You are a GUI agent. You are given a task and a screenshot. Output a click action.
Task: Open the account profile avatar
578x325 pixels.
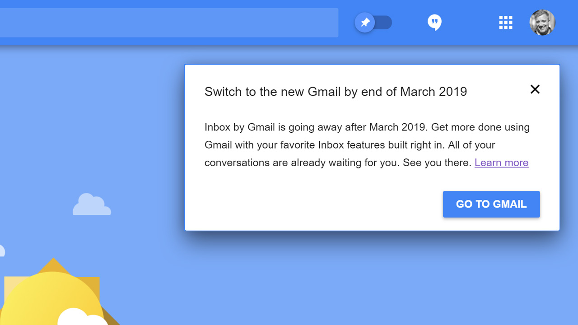(542, 23)
